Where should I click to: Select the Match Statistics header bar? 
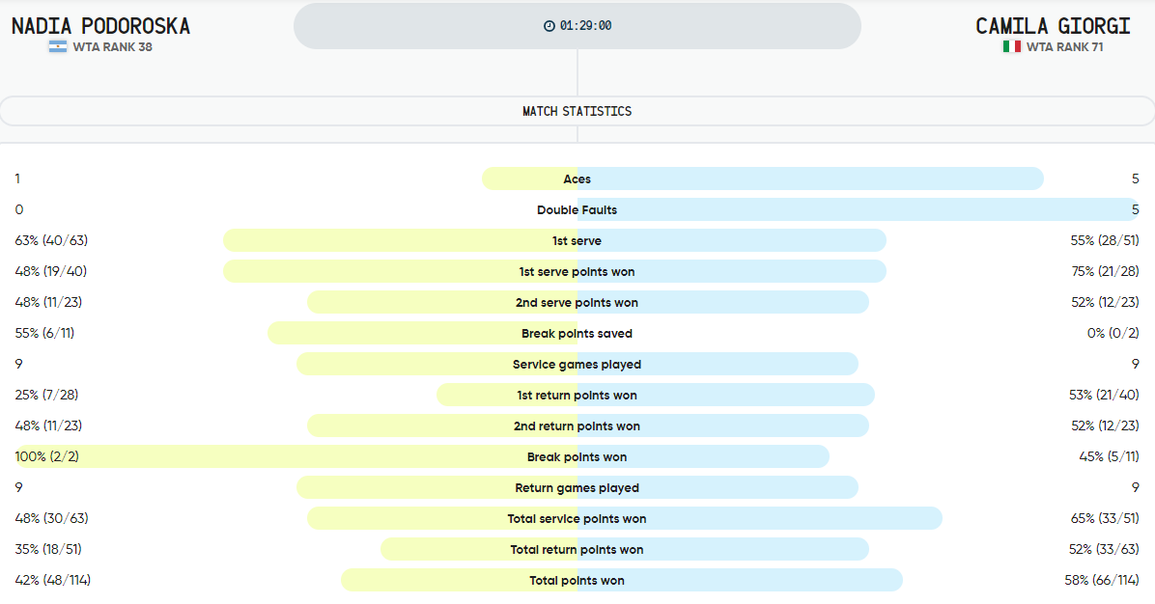577,111
